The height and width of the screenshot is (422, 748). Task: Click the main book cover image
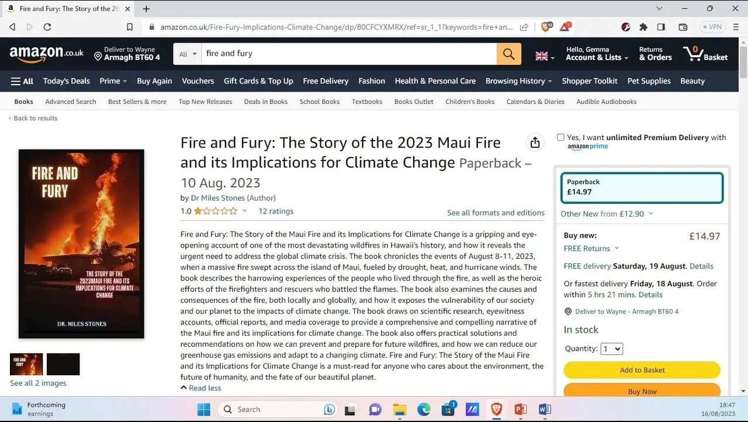coord(81,244)
